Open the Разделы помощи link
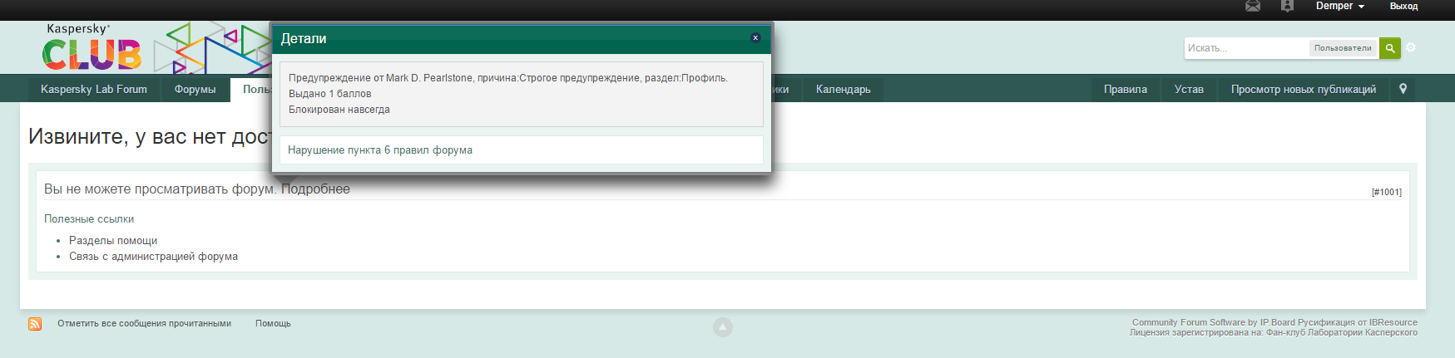 click(113, 241)
